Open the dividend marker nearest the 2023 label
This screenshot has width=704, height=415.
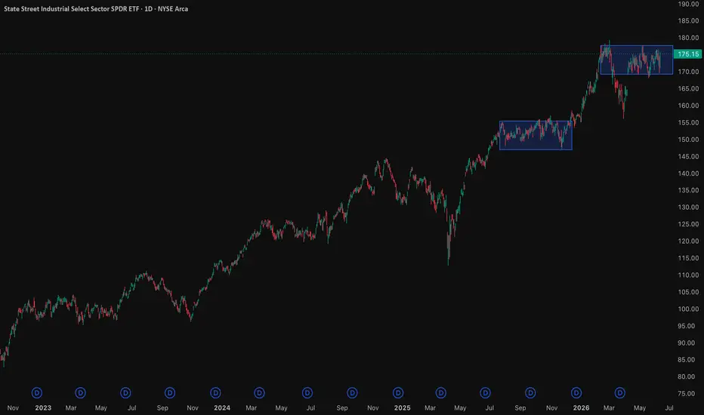click(x=37, y=393)
